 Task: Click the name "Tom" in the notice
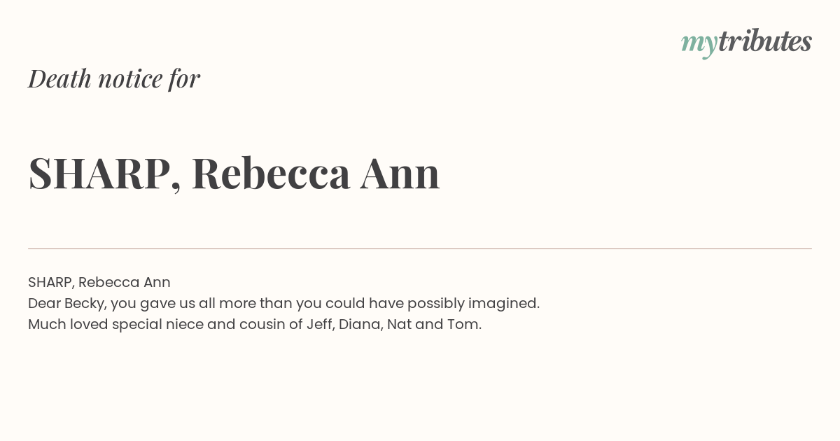point(462,325)
